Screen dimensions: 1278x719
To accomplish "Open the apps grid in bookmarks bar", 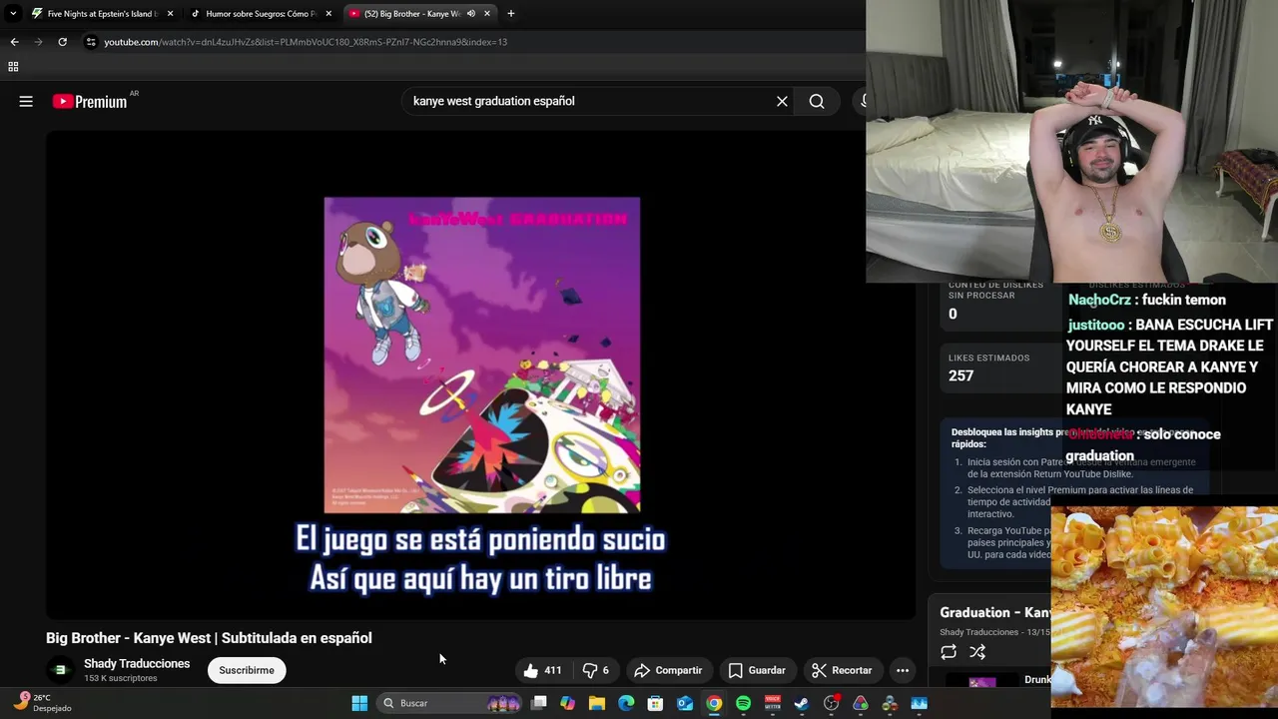I will (13, 67).
